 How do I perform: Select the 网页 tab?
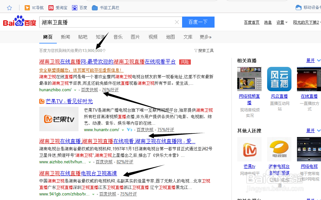point(48,37)
